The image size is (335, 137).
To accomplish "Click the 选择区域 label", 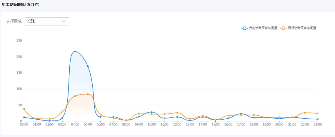I will point(14,21).
